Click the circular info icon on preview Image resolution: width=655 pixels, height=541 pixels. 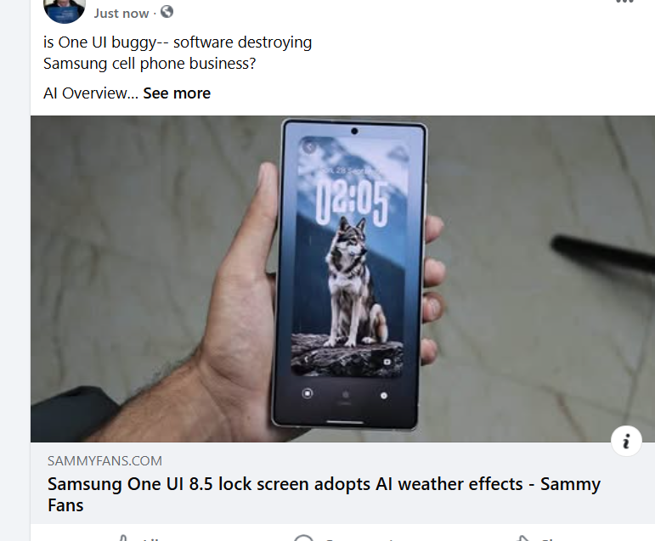(626, 441)
